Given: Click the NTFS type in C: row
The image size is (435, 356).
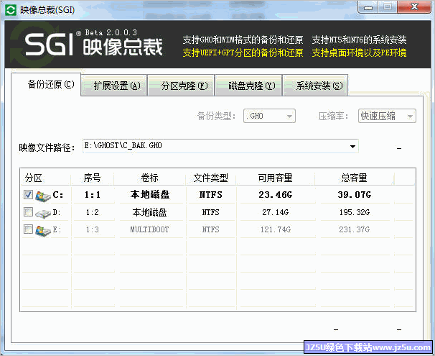Looking at the screenshot, I should coord(211,195).
